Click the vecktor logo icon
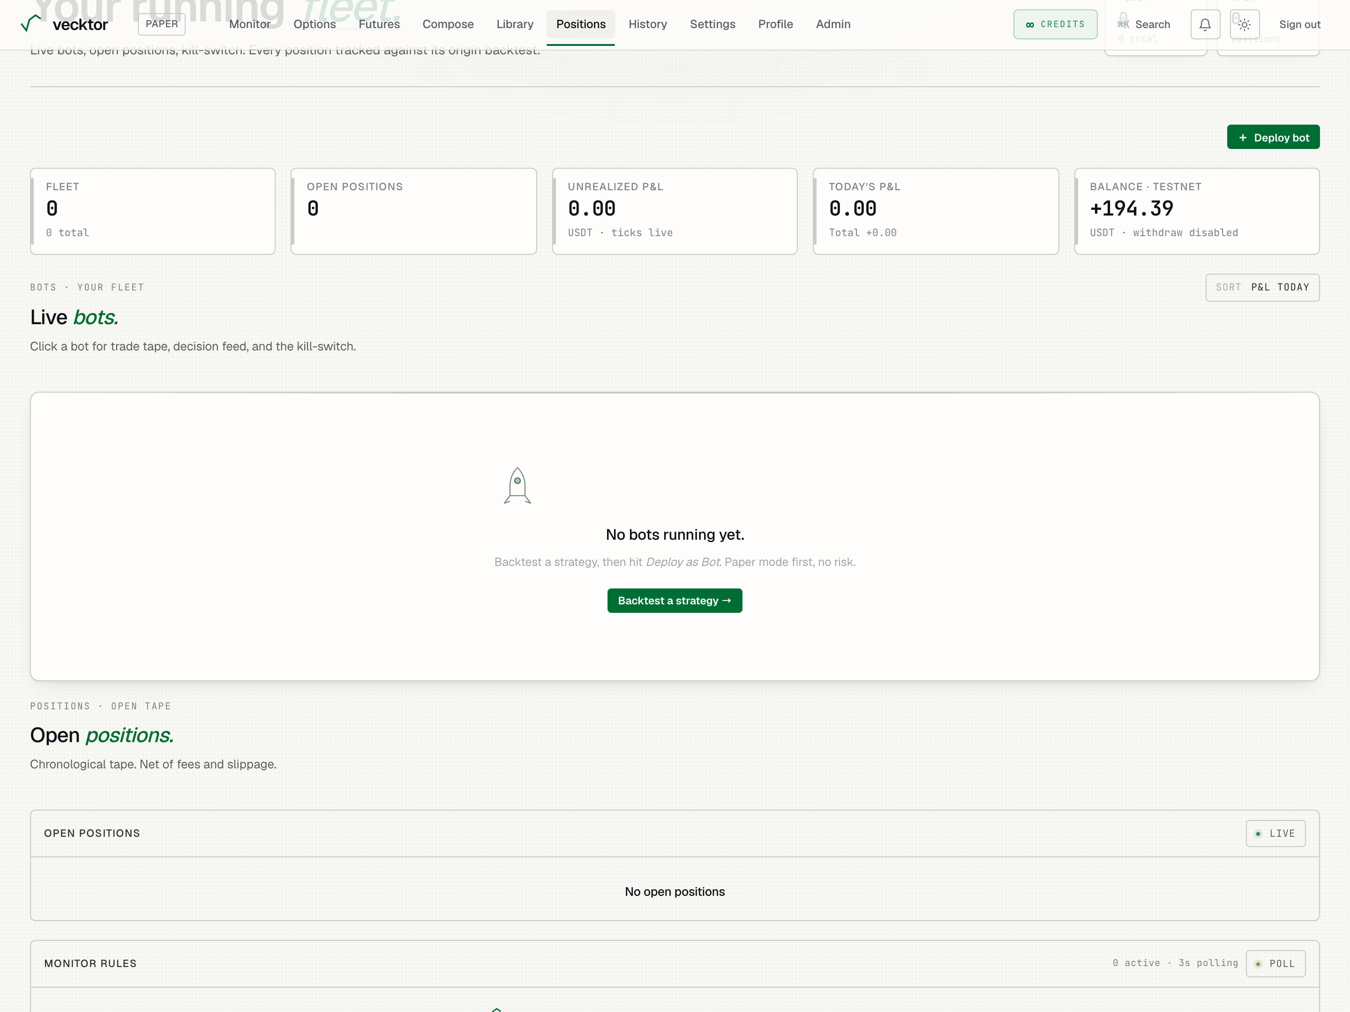Viewport: 1350px width, 1012px height. (30, 23)
